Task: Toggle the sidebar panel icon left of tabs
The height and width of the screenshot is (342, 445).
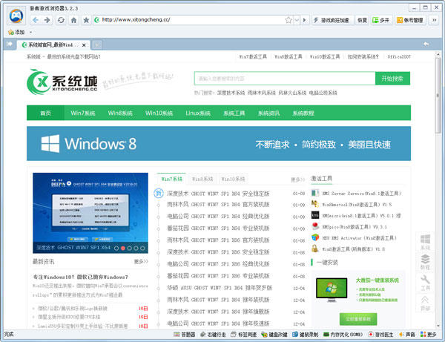Action: tap(10, 44)
